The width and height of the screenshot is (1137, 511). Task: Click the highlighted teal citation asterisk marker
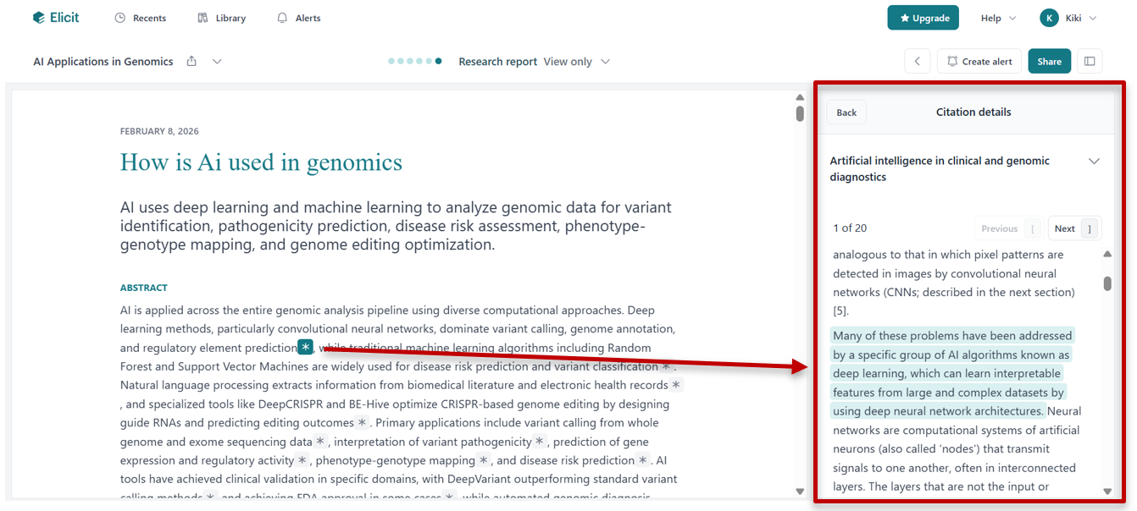[x=305, y=347]
